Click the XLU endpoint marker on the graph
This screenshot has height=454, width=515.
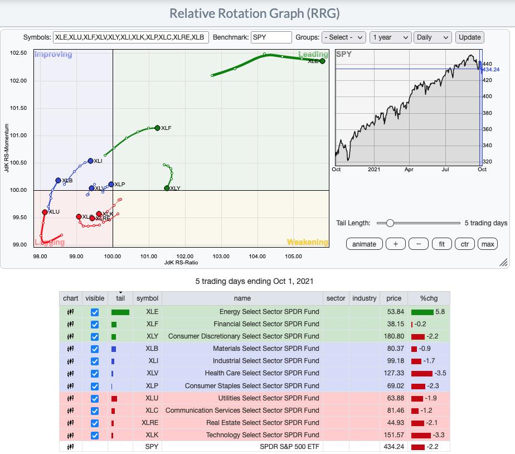coord(45,212)
